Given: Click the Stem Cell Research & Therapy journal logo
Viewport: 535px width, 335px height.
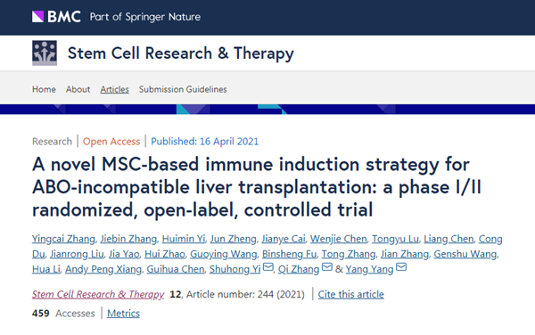Looking at the screenshot, I should 45,53.
